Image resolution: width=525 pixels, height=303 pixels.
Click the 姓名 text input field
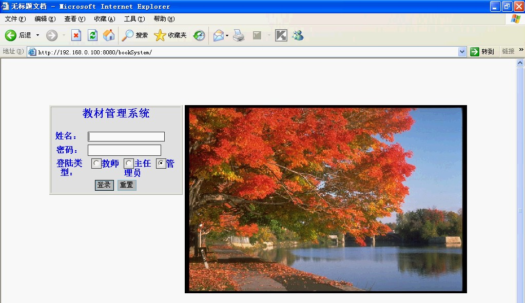click(x=126, y=136)
